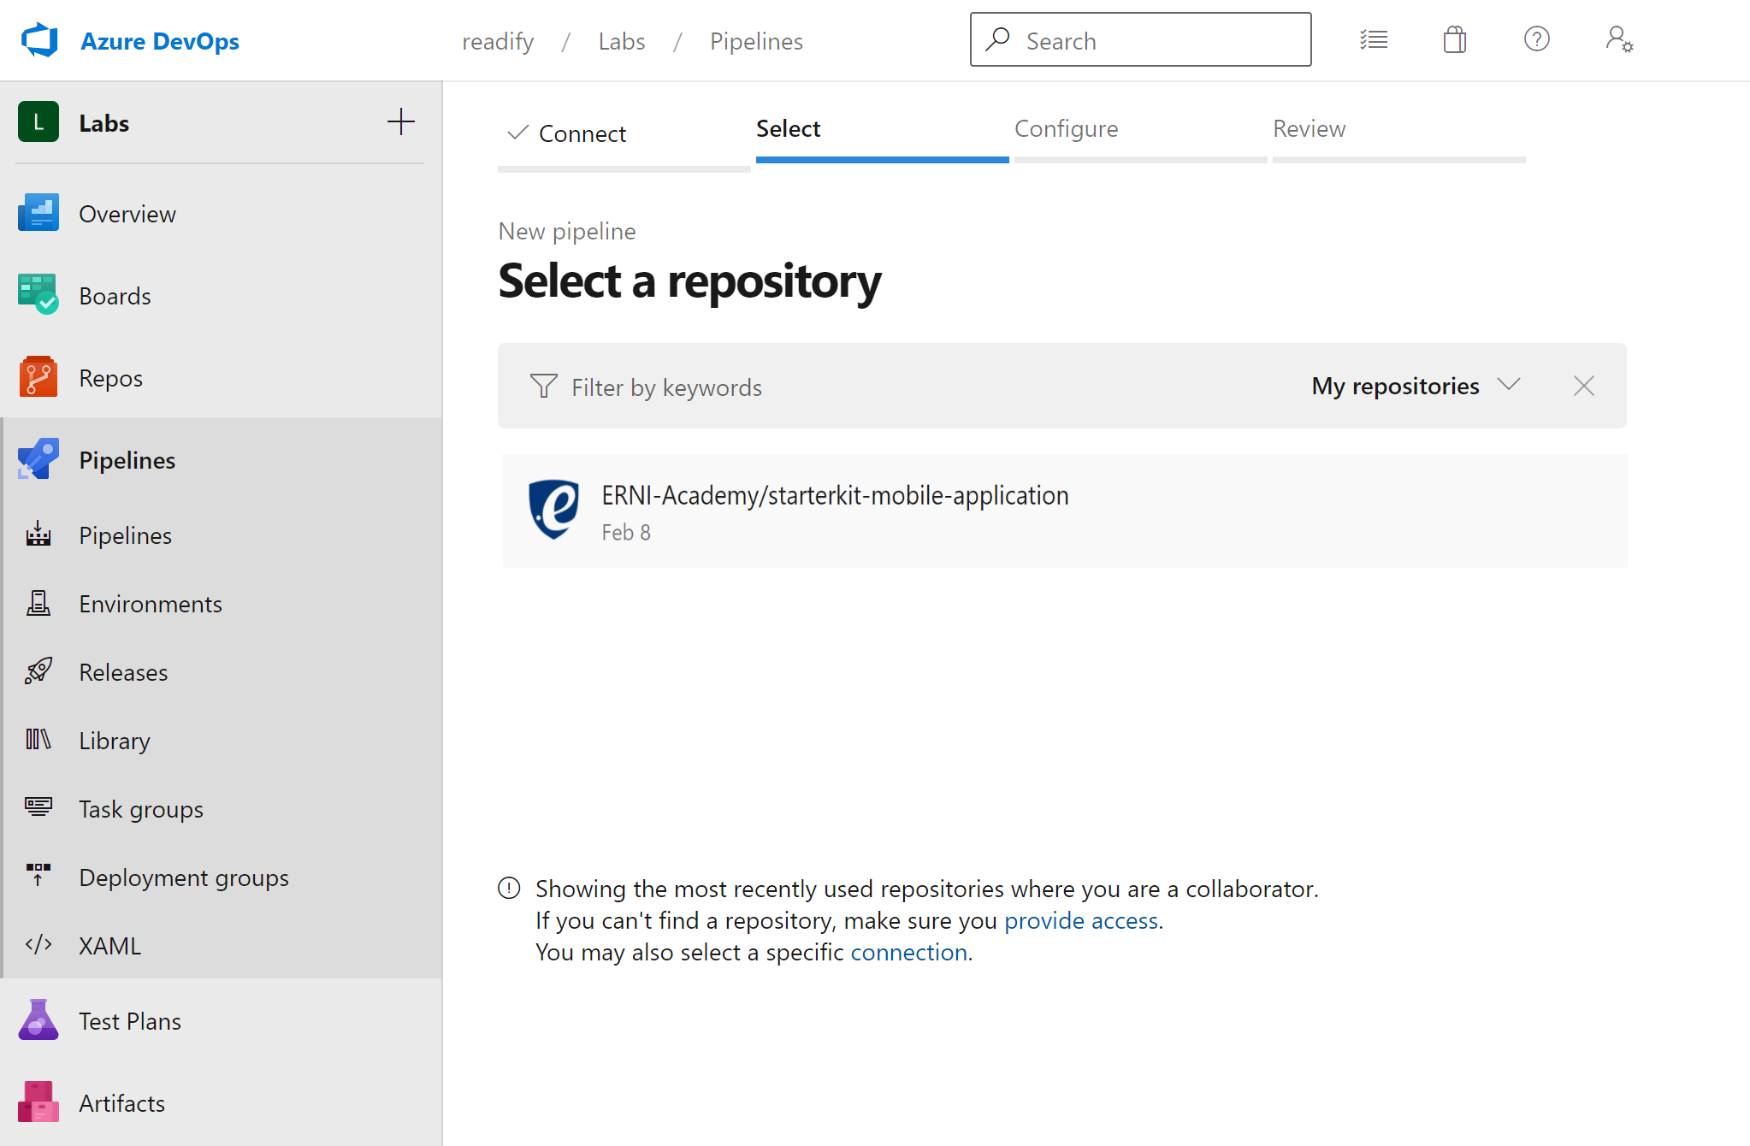
Task: Click the Task groups icon
Action: point(38,808)
